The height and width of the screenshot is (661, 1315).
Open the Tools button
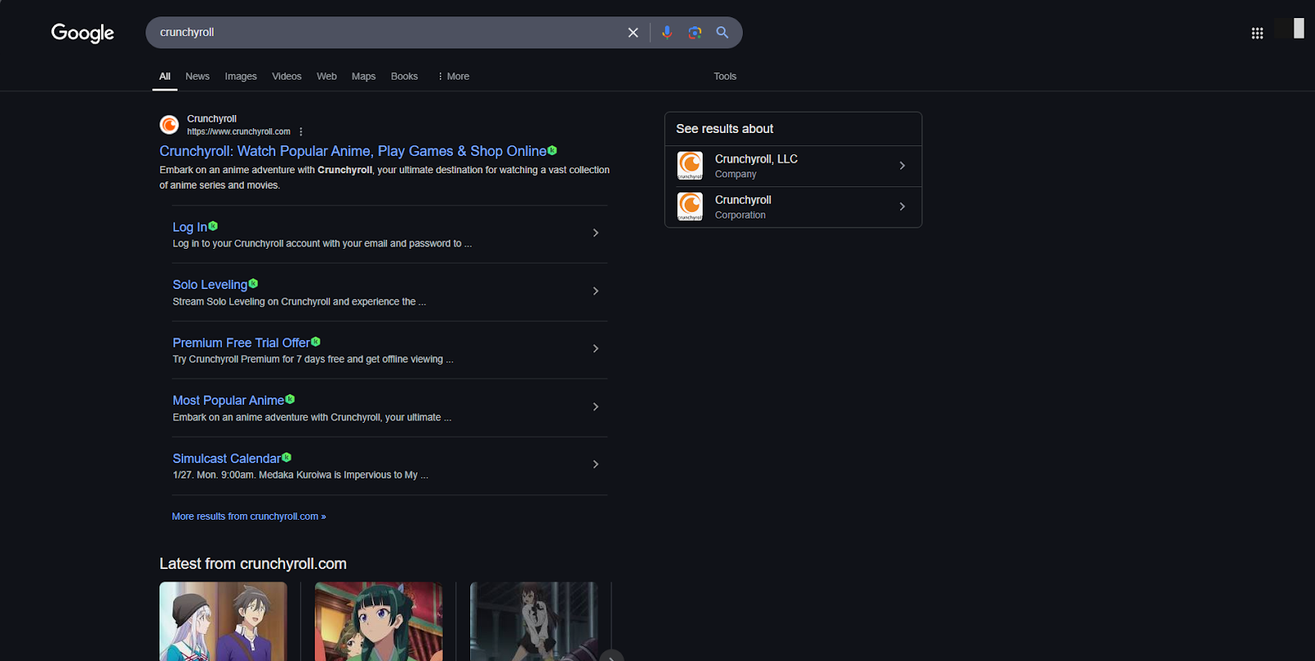[x=725, y=76]
